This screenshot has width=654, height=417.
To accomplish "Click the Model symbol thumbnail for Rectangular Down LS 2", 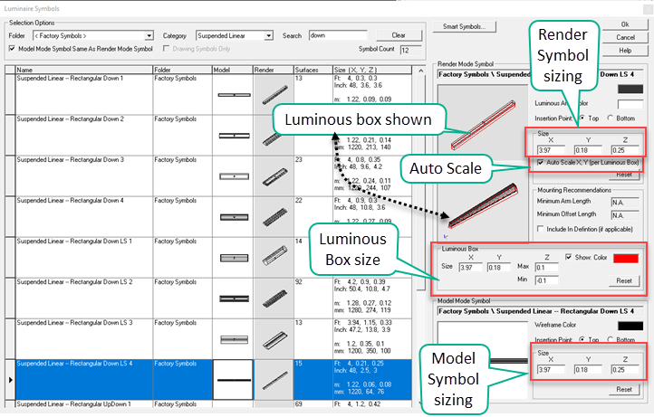I will coord(234,299).
